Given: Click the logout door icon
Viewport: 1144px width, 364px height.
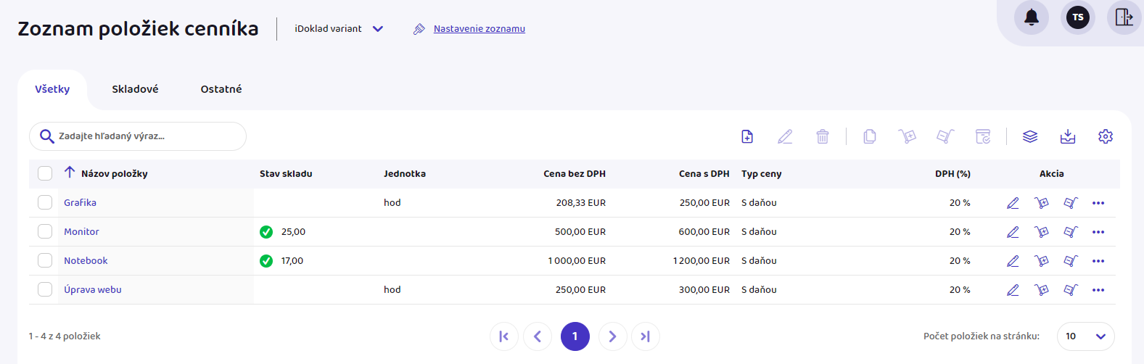Looking at the screenshot, I should pyautogui.click(x=1124, y=17).
